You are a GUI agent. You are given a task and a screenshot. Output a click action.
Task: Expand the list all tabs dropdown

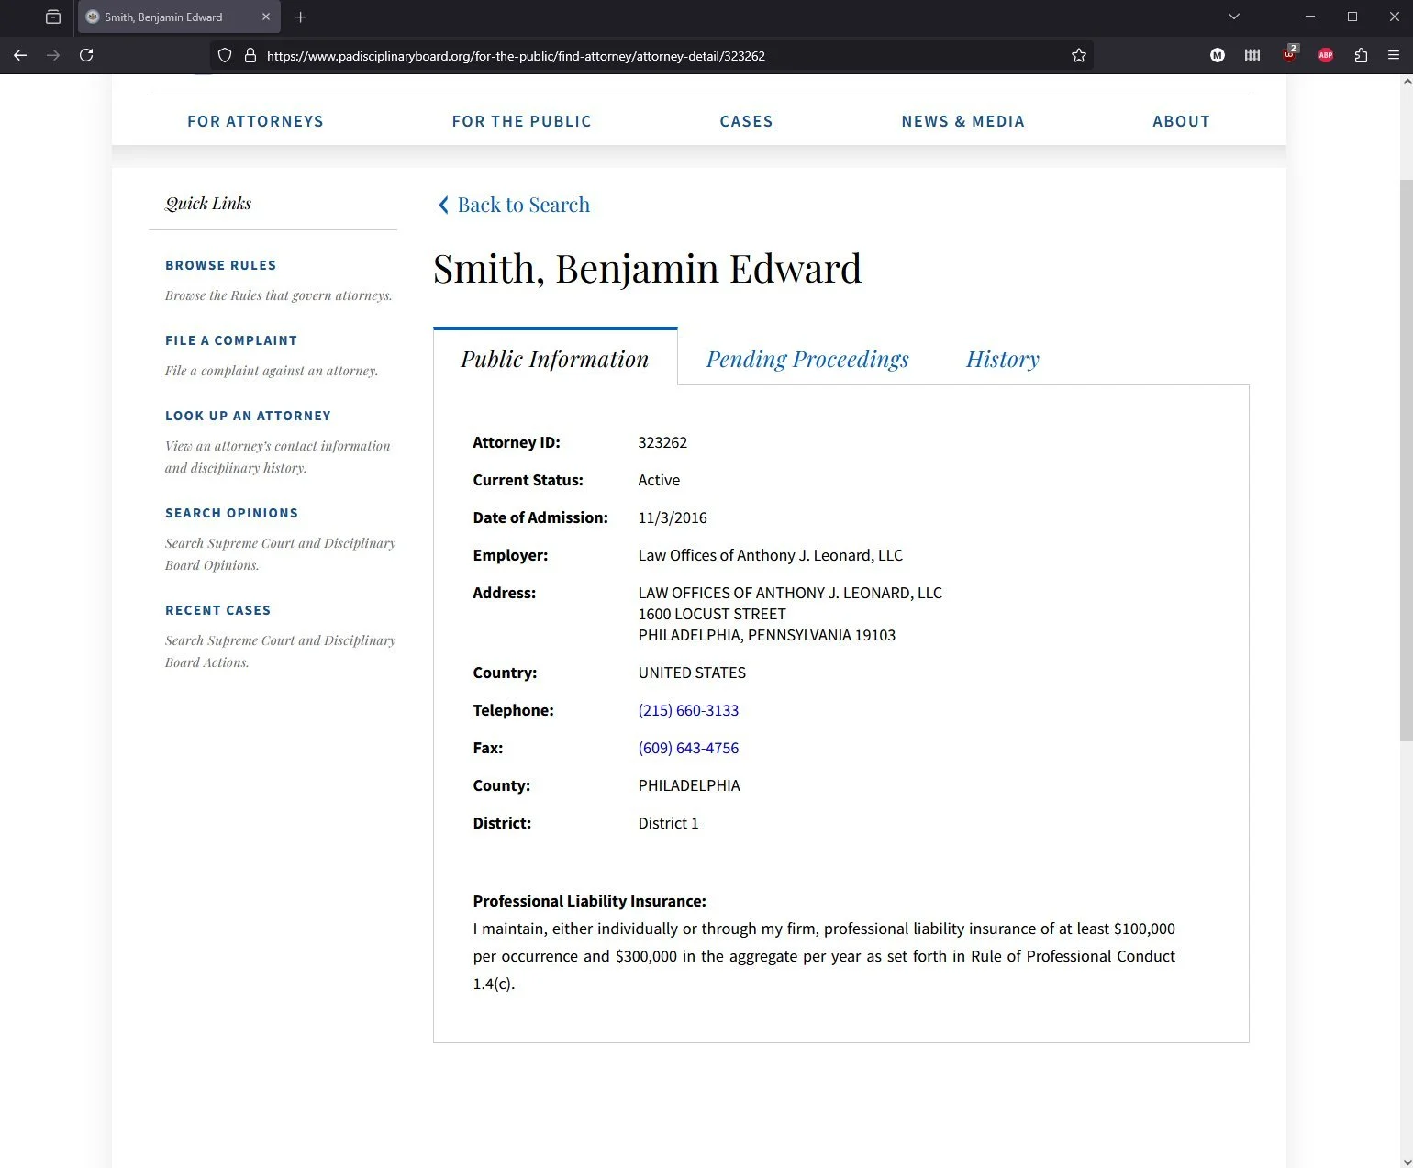click(x=1234, y=17)
